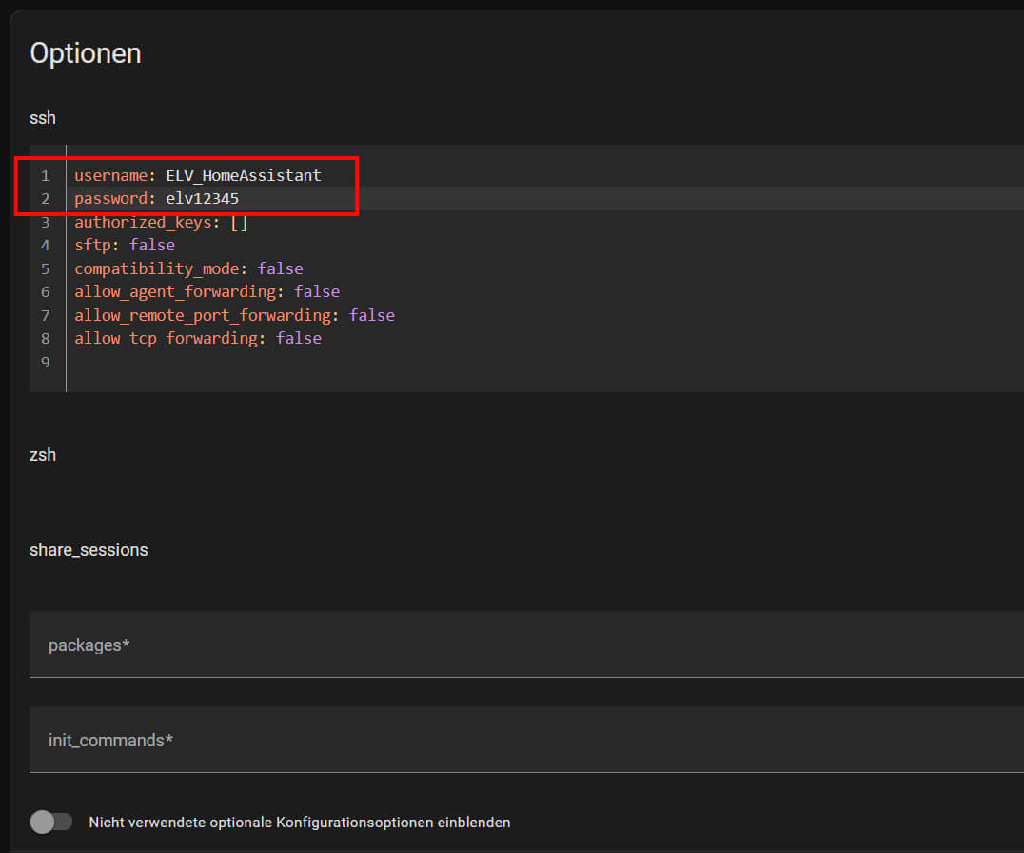Toggle the unused optional configuration options switch
The width and height of the screenshot is (1024, 853).
(50, 822)
